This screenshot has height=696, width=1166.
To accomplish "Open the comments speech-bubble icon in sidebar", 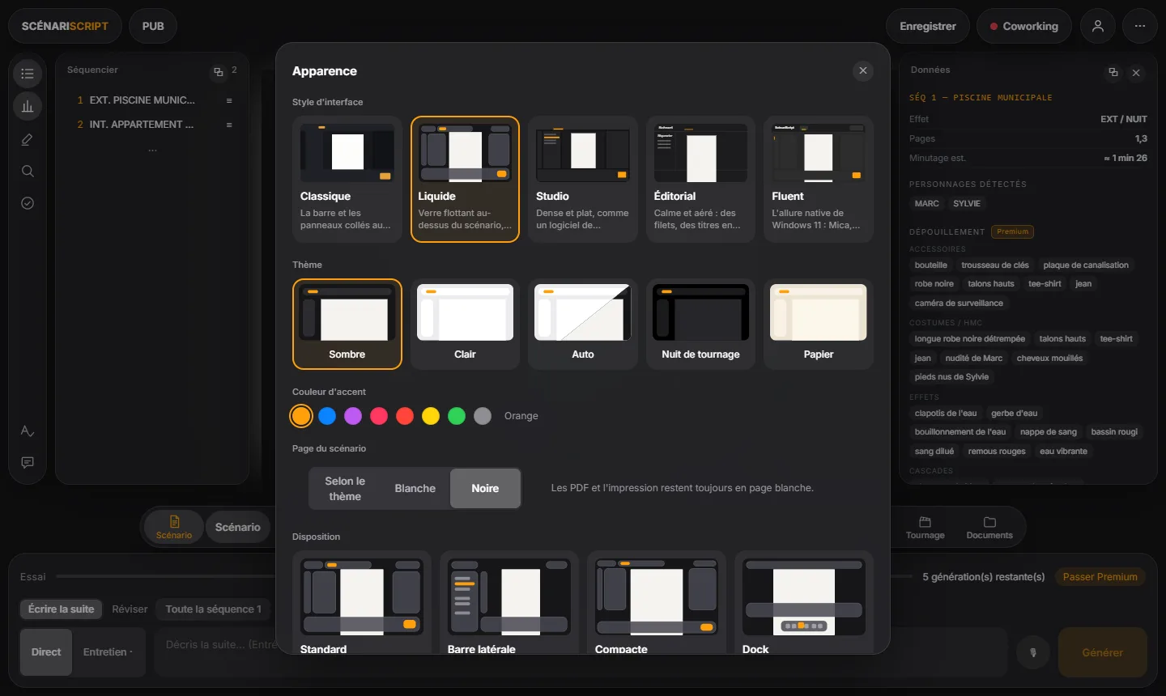I will pos(28,463).
